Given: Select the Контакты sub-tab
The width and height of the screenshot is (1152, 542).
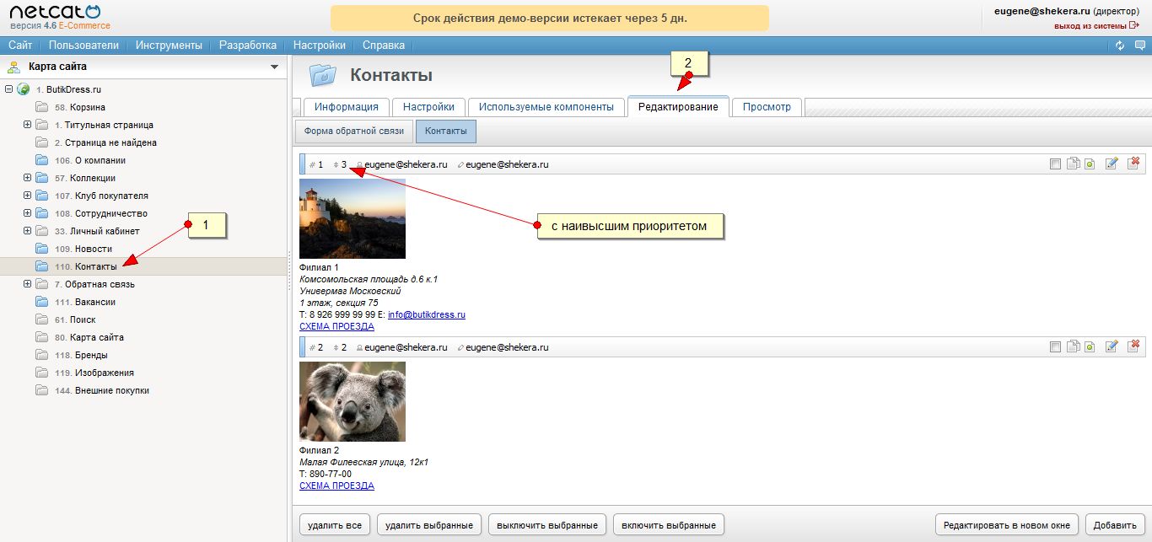Looking at the screenshot, I should pyautogui.click(x=446, y=131).
